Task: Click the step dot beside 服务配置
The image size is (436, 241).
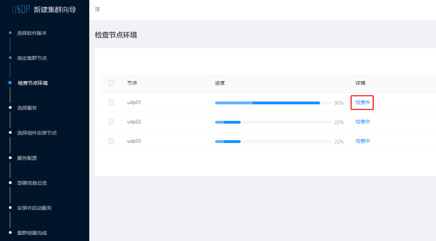Action: pyautogui.click(x=10, y=158)
